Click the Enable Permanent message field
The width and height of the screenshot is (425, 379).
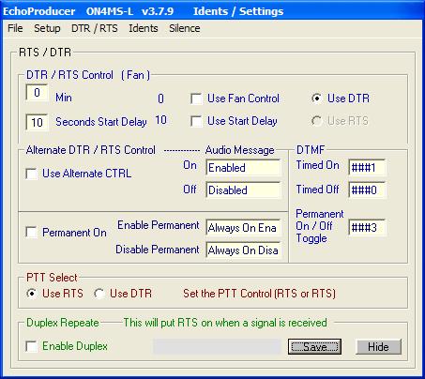click(243, 227)
